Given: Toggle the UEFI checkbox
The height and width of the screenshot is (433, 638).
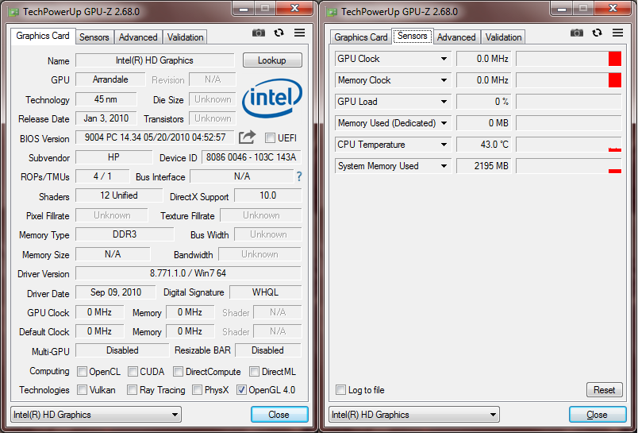Looking at the screenshot, I should point(270,138).
